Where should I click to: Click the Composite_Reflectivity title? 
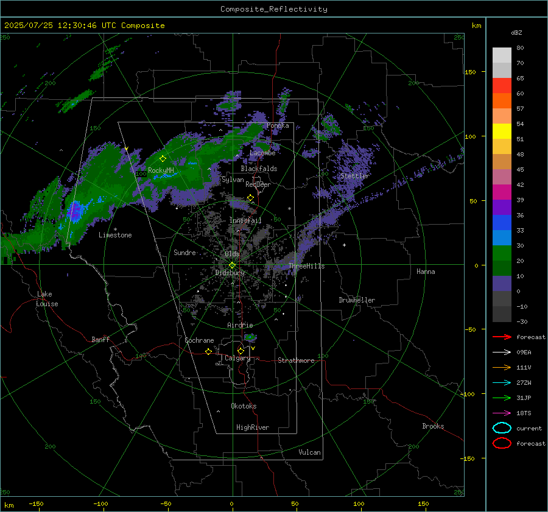274,9
